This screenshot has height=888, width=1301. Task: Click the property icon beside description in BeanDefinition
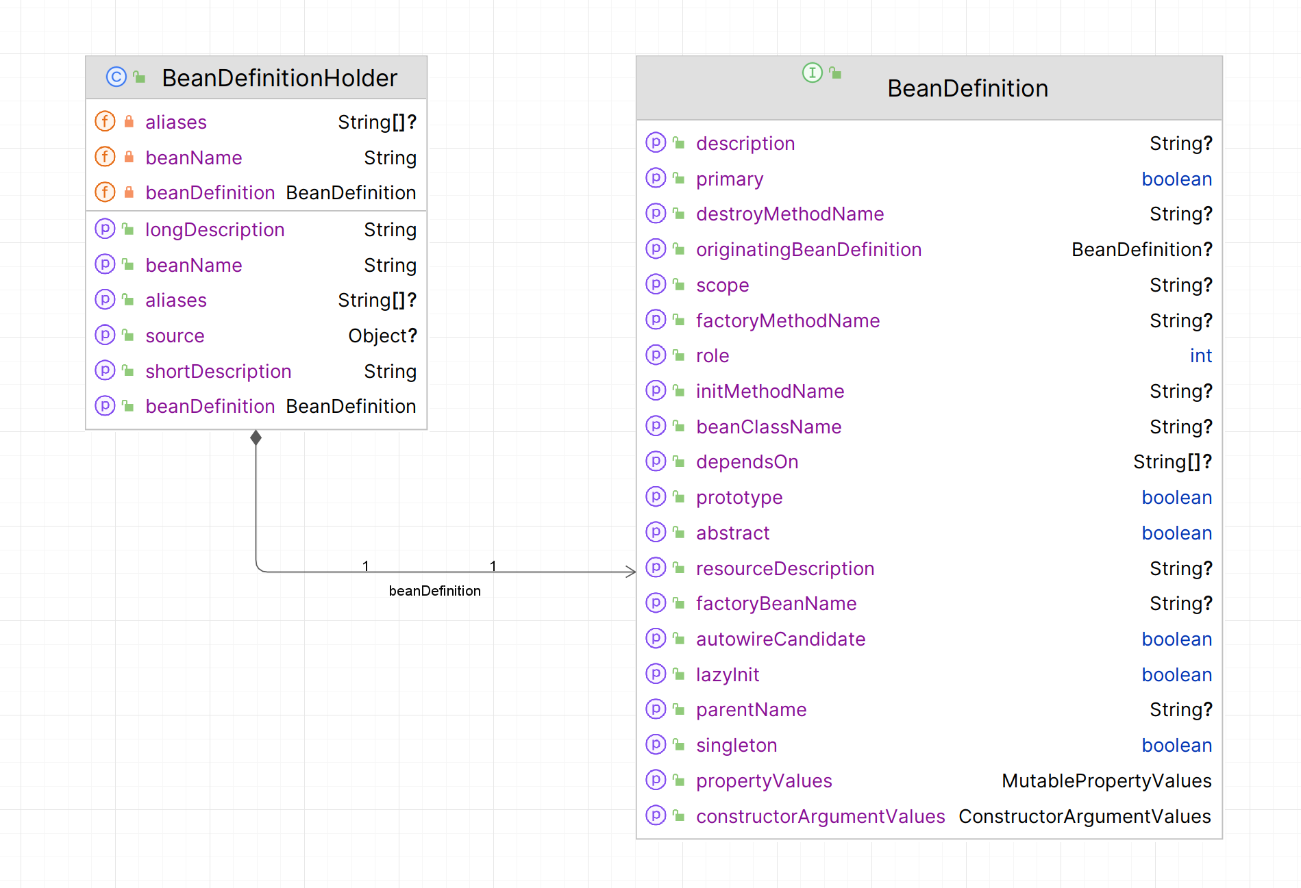click(656, 143)
